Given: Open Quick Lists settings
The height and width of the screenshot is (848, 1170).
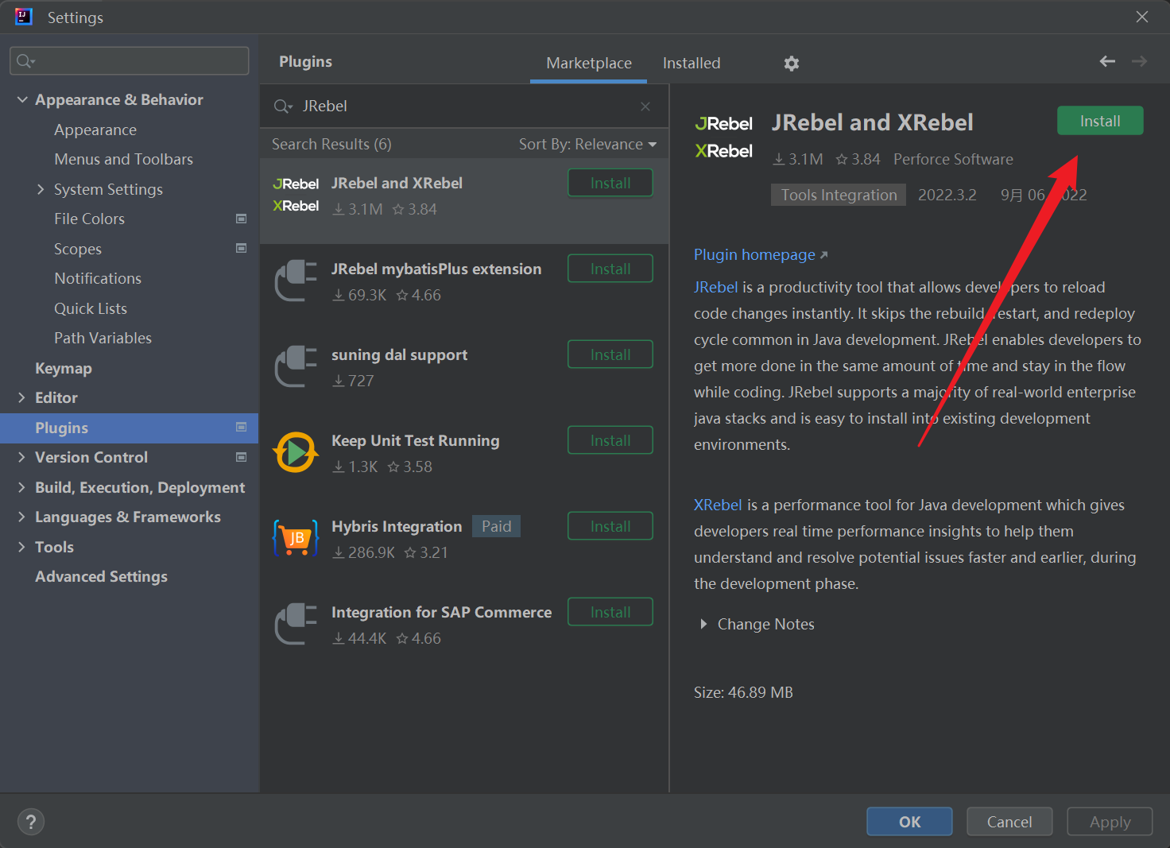Looking at the screenshot, I should pyautogui.click(x=91, y=308).
